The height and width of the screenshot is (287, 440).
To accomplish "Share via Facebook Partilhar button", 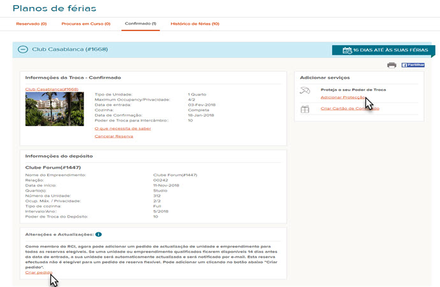I will coord(413,65).
